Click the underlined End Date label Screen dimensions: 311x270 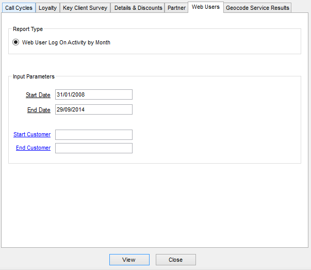coord(39,110)
